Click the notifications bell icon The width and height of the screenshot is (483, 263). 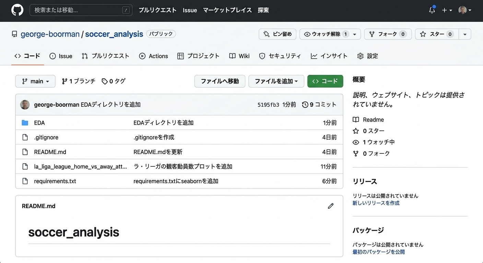point(432,10)
